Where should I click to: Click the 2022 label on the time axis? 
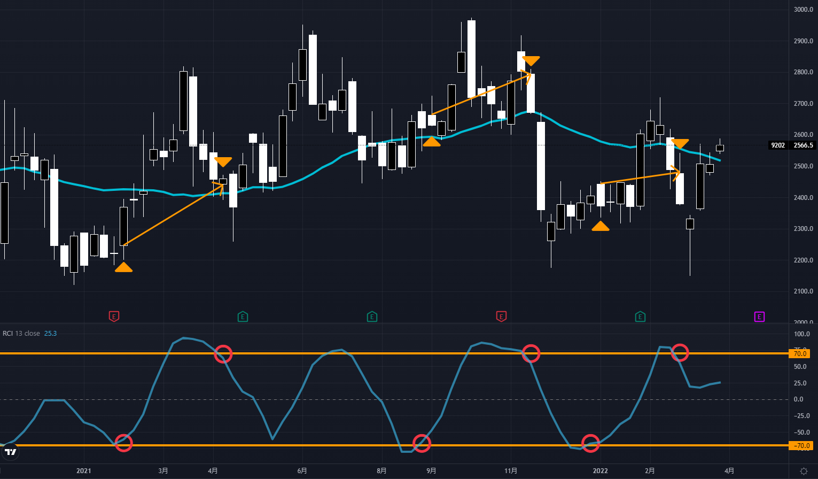pyautogui.click(x=601, y=471)
